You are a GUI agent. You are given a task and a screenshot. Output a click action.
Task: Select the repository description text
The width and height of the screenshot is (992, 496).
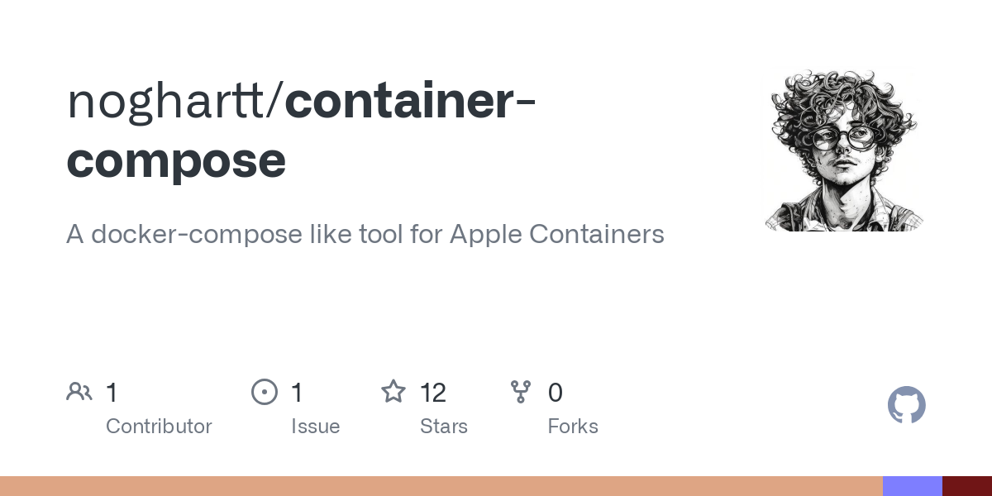(x=365, y=234)
